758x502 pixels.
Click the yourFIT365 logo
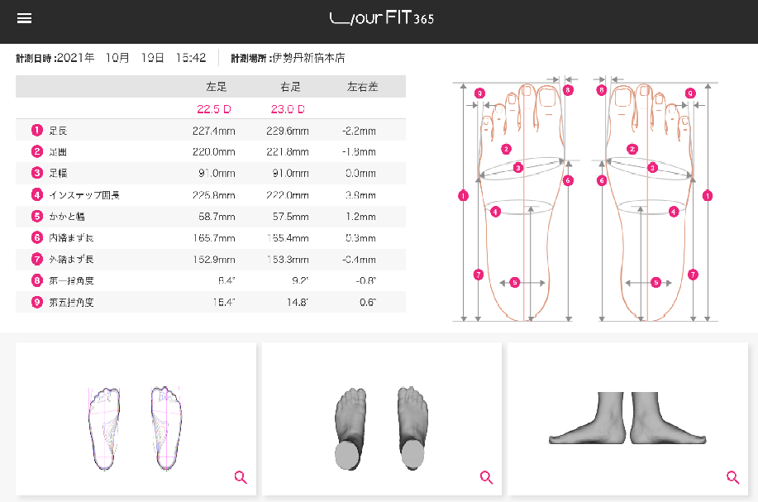(x=382, y=18)
